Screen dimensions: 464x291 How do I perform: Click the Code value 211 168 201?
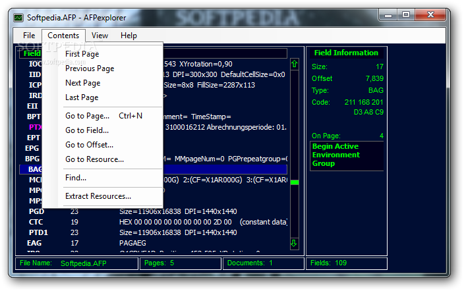(x=364, y=102)
